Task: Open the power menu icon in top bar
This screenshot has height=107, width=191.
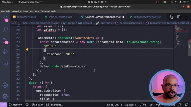Action: click(x=184, y=2)
